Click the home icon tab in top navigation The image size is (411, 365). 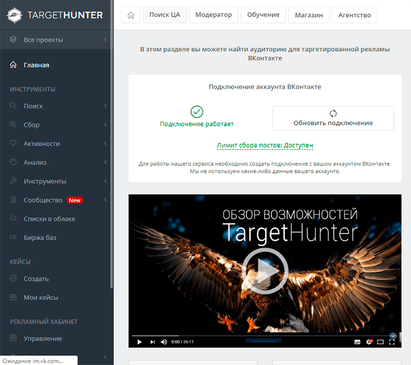point(131,15)
